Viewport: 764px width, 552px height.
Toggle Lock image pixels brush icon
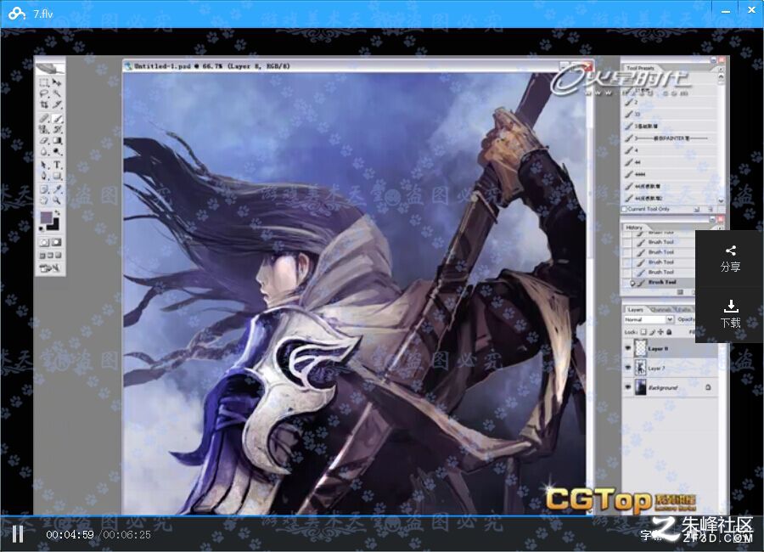653,332
